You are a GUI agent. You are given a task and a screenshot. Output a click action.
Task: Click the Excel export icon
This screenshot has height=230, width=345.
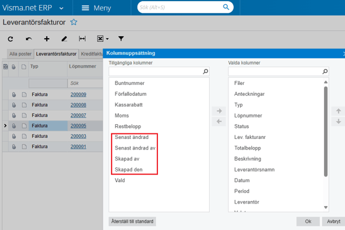(100, 39)
